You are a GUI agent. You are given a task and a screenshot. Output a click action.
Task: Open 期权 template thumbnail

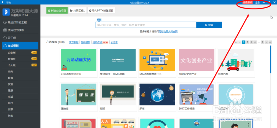click(x=118, y=94)
